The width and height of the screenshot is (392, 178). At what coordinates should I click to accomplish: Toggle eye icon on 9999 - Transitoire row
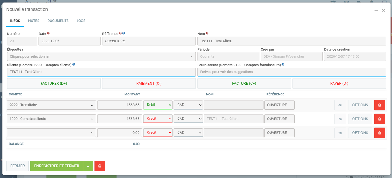point(340,105)
